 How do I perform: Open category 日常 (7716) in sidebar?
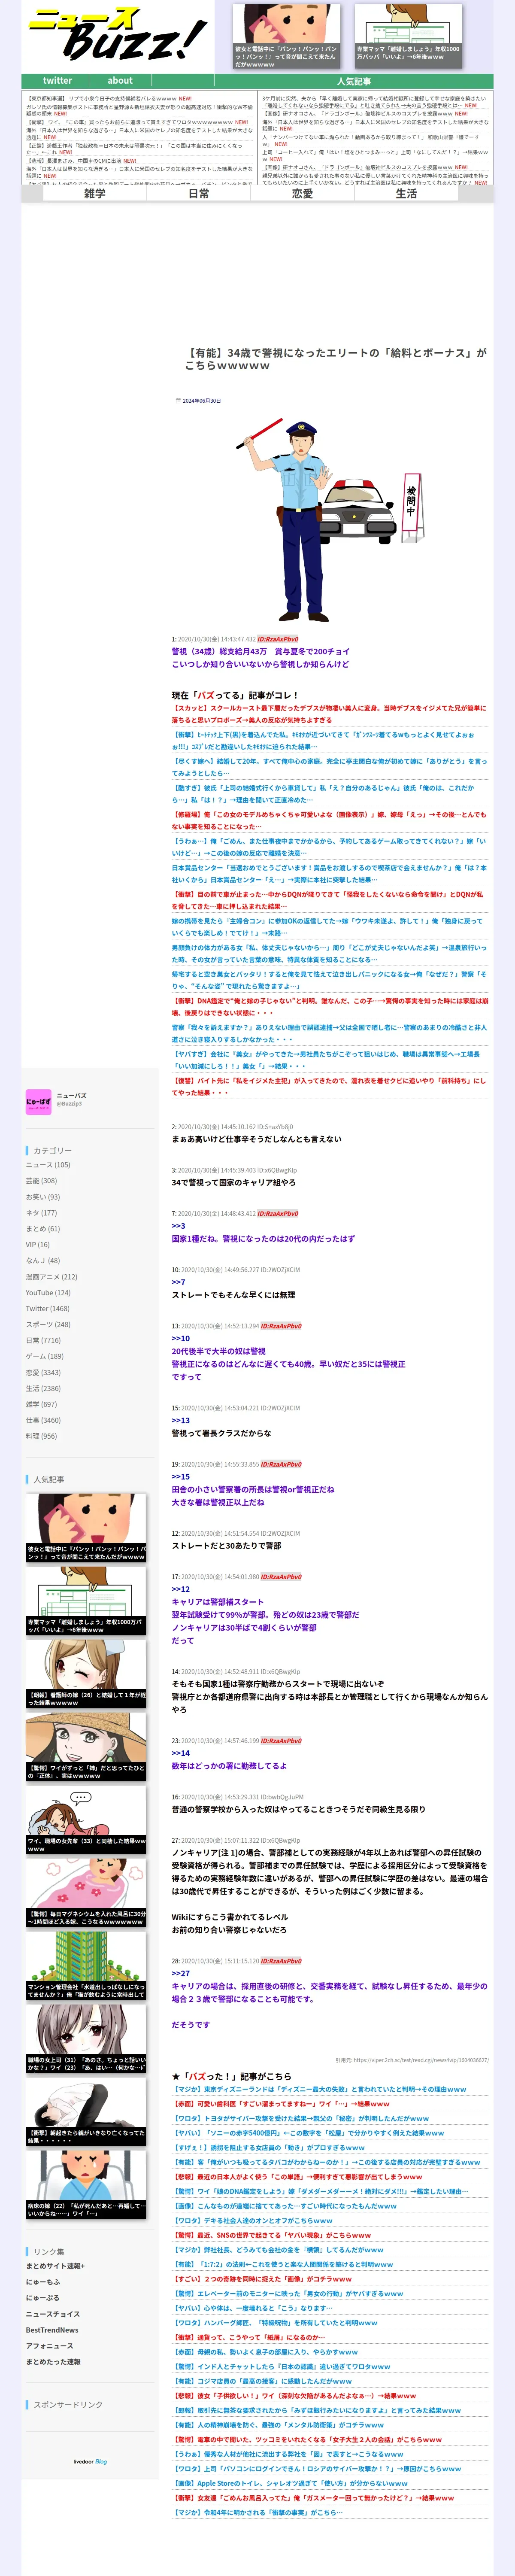43,1340
